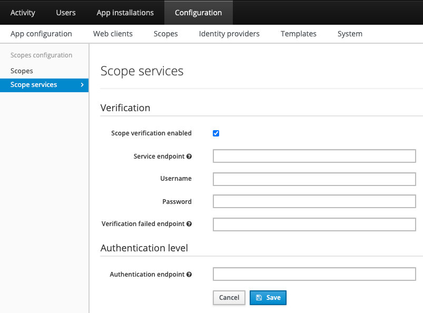Screen dimensions: 423x313
Task: Click the Verification failed endpoint field
Action: pos(314,224)
